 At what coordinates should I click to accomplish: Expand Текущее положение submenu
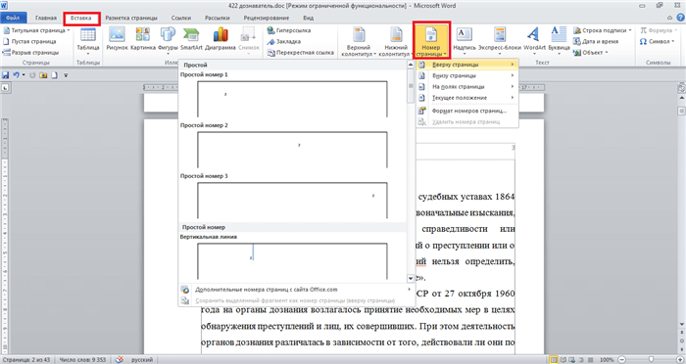[466, 98]
